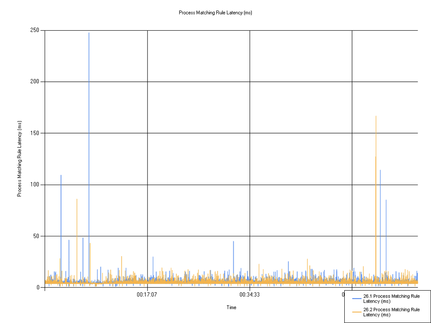The image size is (431, 323).
Task: Click the orange 26.2 legend line swatch
Action: point(357,312)
